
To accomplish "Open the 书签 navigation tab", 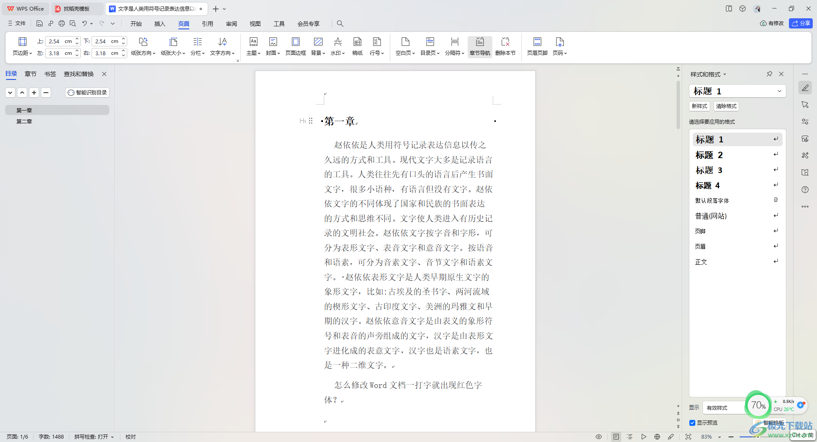I will [x=50, y=74].
